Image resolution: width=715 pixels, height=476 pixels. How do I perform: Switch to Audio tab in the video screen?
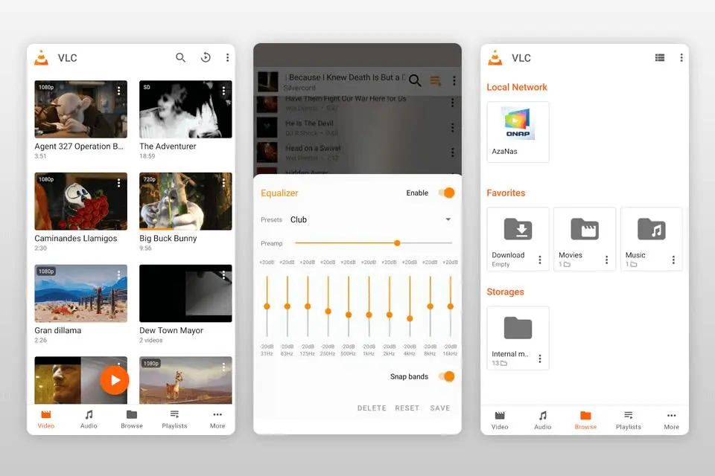89,419
